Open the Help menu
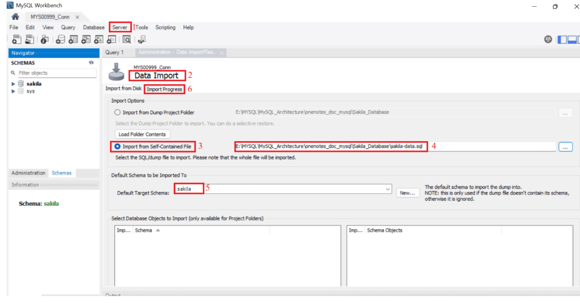Screen dimensions: 580x303 click(x=188, y=27)
